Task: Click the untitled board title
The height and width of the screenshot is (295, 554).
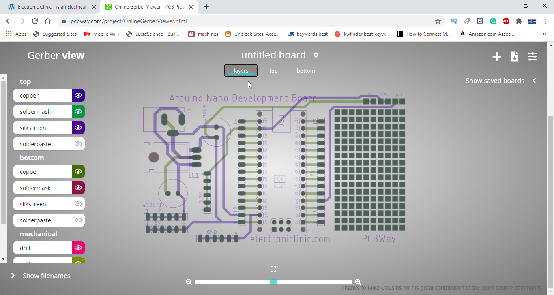Action: (273, 55)
